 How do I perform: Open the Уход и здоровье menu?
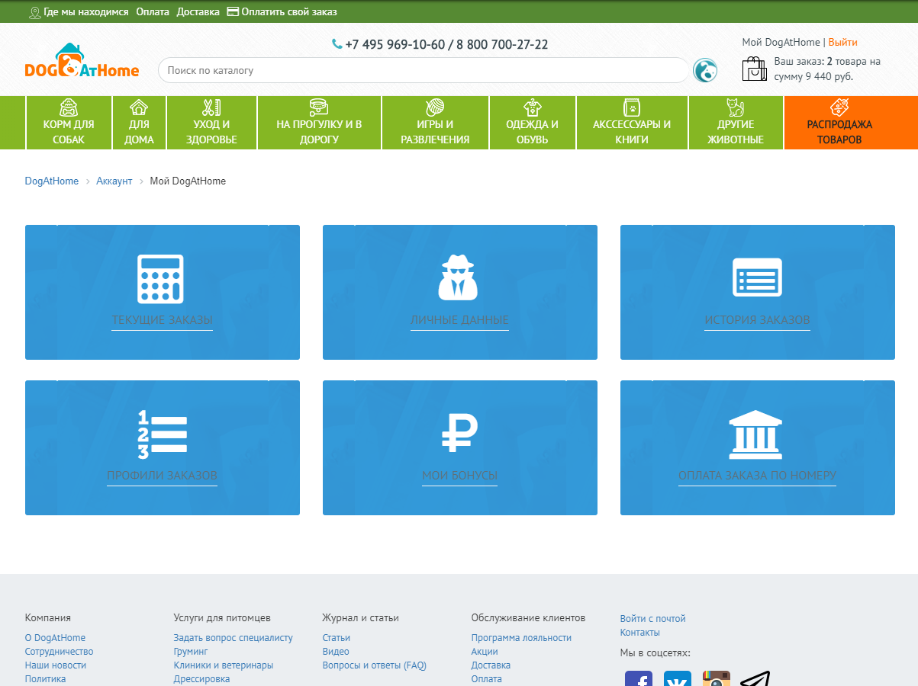(211, 123)
